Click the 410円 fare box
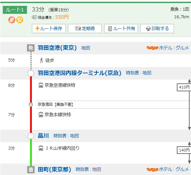This screenshot has height=175, width=191. [184, 87]
